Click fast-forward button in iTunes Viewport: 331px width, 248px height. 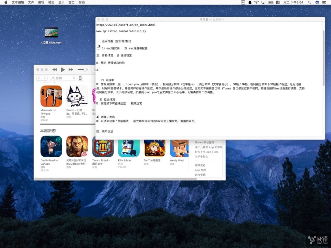coord(71,69)
